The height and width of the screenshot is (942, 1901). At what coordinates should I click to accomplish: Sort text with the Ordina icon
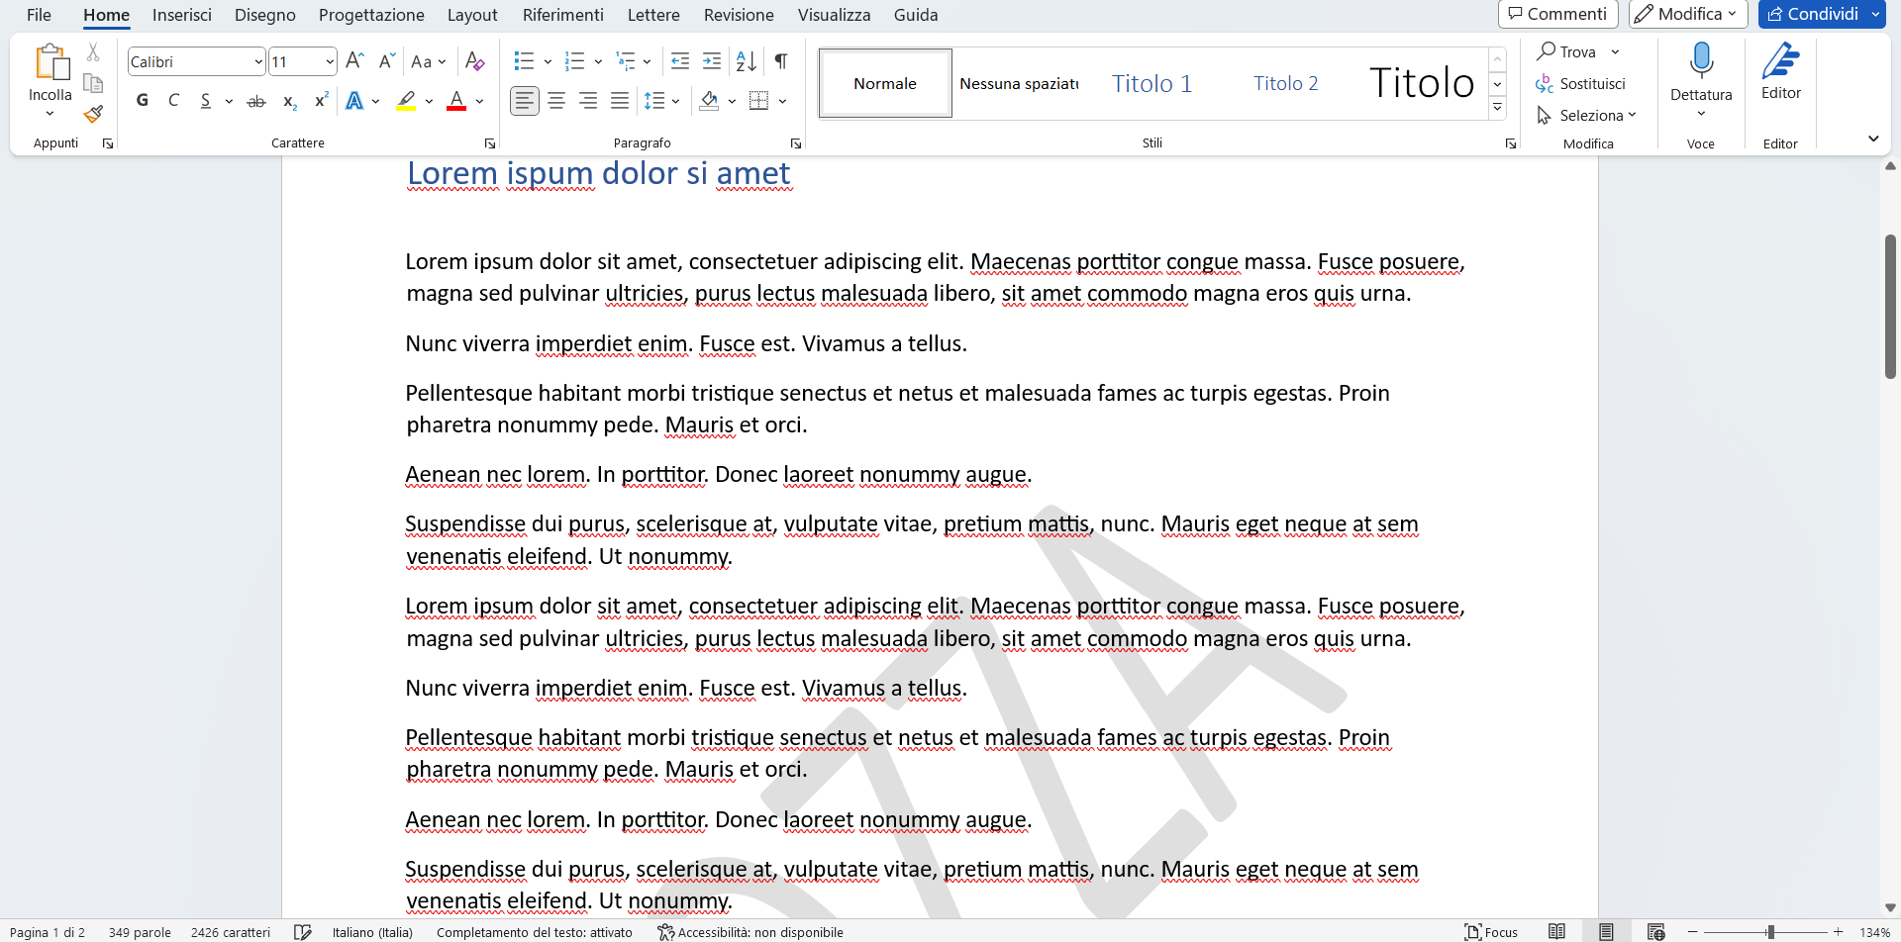[746, 60]
